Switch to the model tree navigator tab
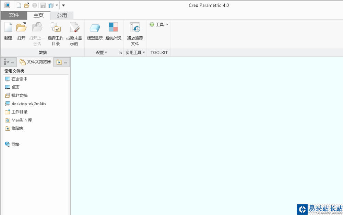This screenshot has height=215, width=343. (9, 62)
